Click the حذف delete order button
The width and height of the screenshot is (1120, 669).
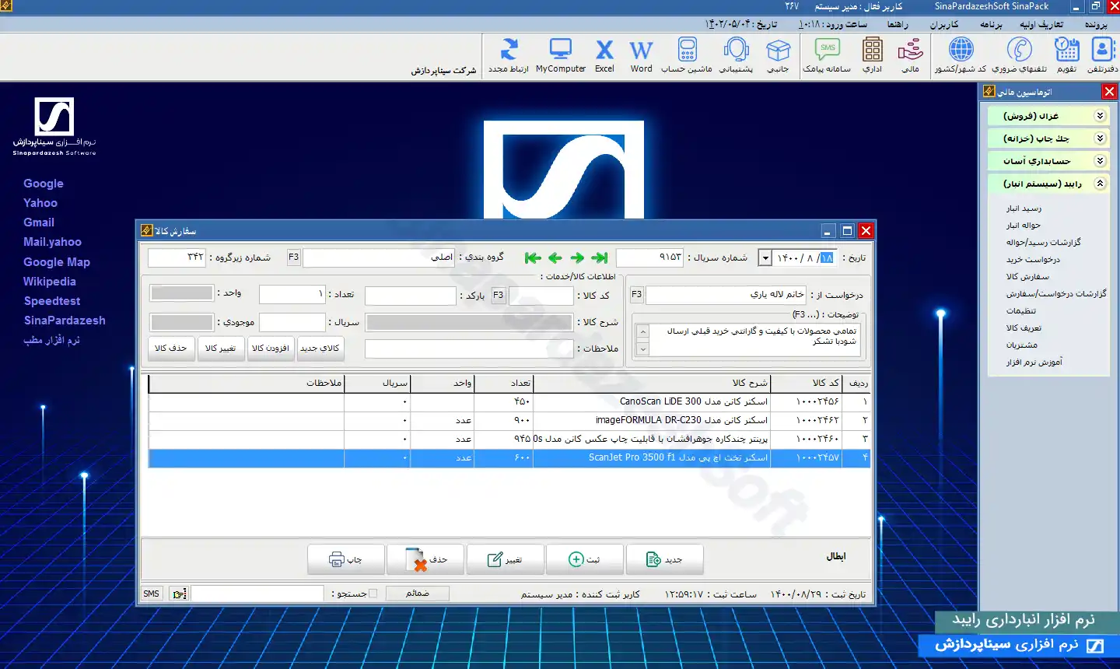pyautogui.click(x=426, y=559)
